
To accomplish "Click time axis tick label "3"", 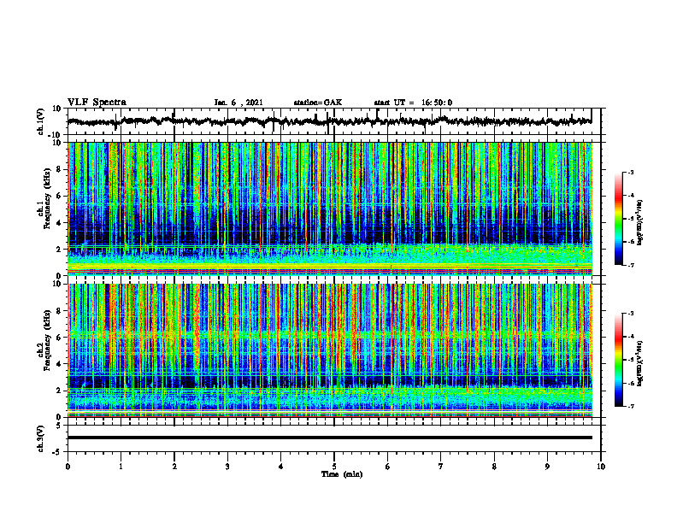I will tap(227, 467).
